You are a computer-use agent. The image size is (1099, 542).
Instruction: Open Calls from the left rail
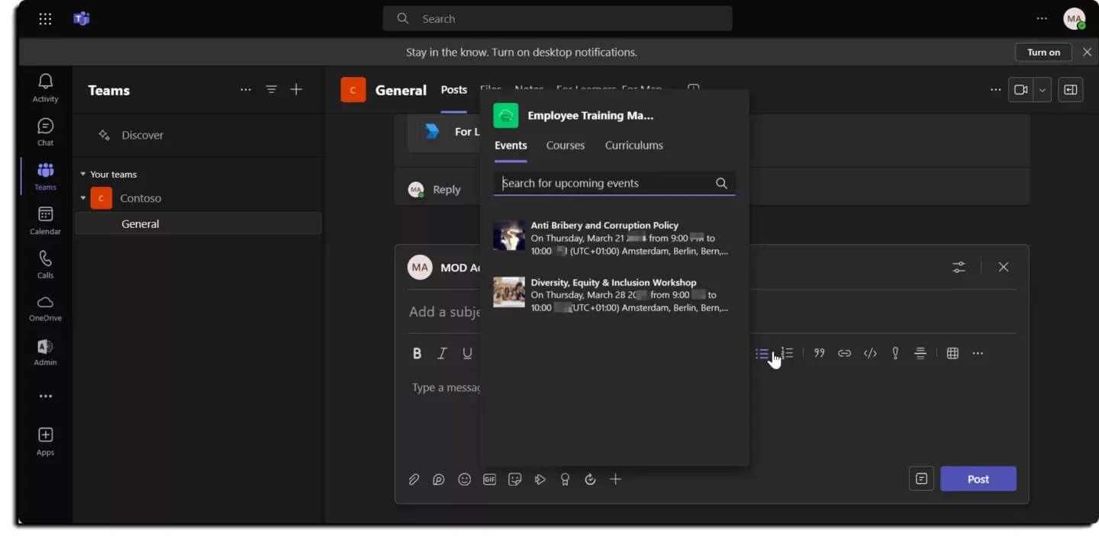[x=45, y=265]
